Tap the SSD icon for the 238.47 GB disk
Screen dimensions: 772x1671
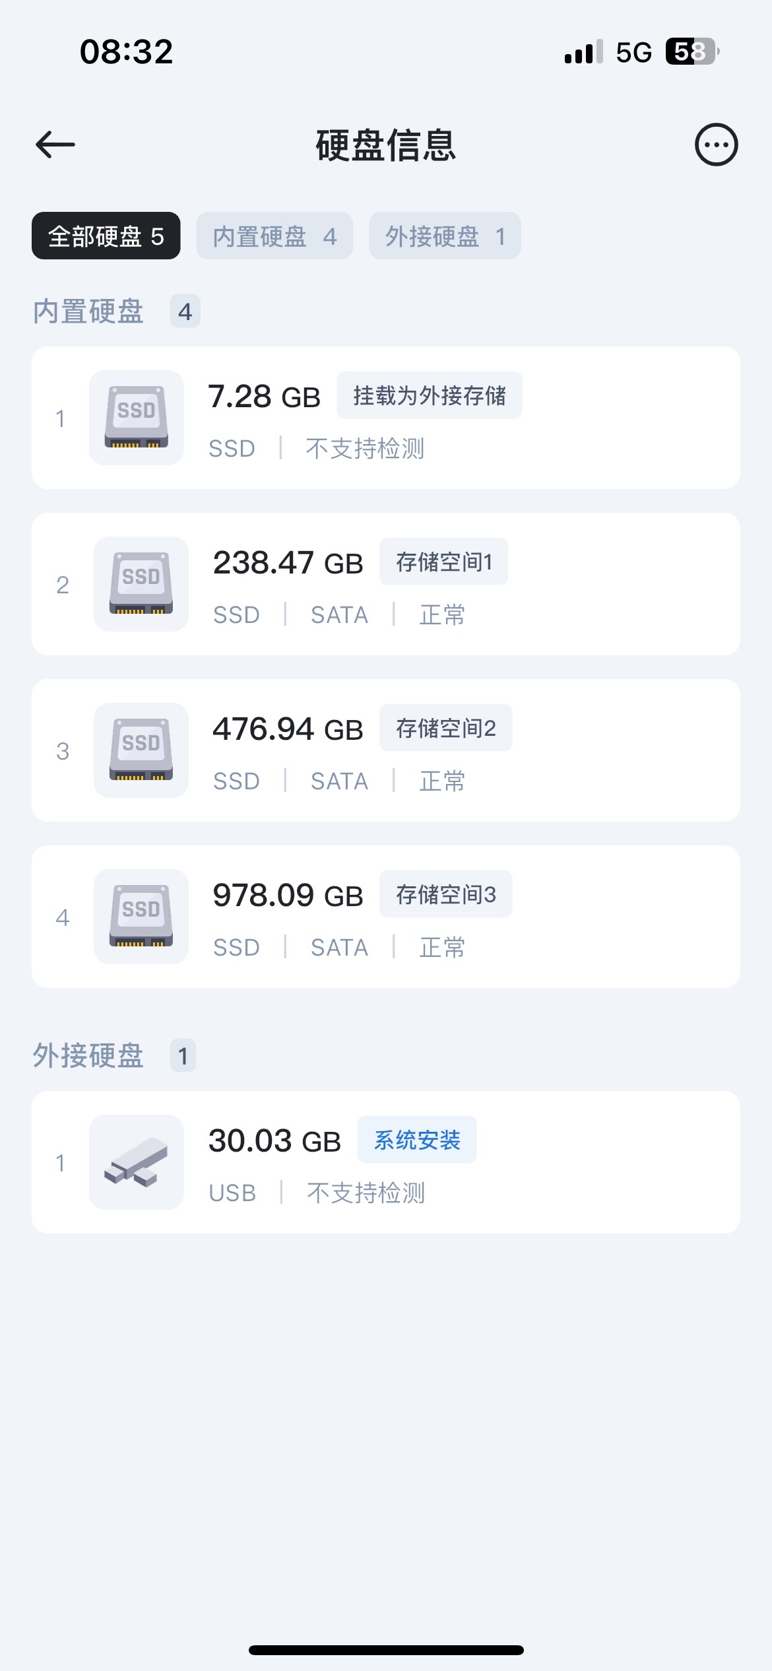click(141, 584)
